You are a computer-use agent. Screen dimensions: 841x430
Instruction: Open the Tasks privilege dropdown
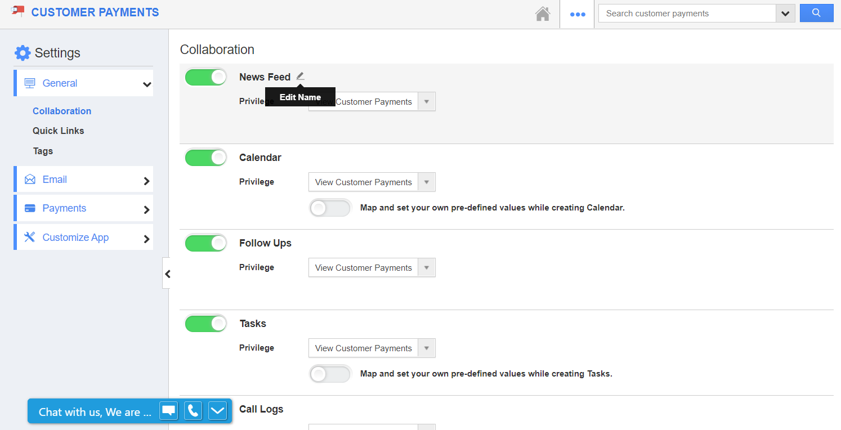pos(372,348)
